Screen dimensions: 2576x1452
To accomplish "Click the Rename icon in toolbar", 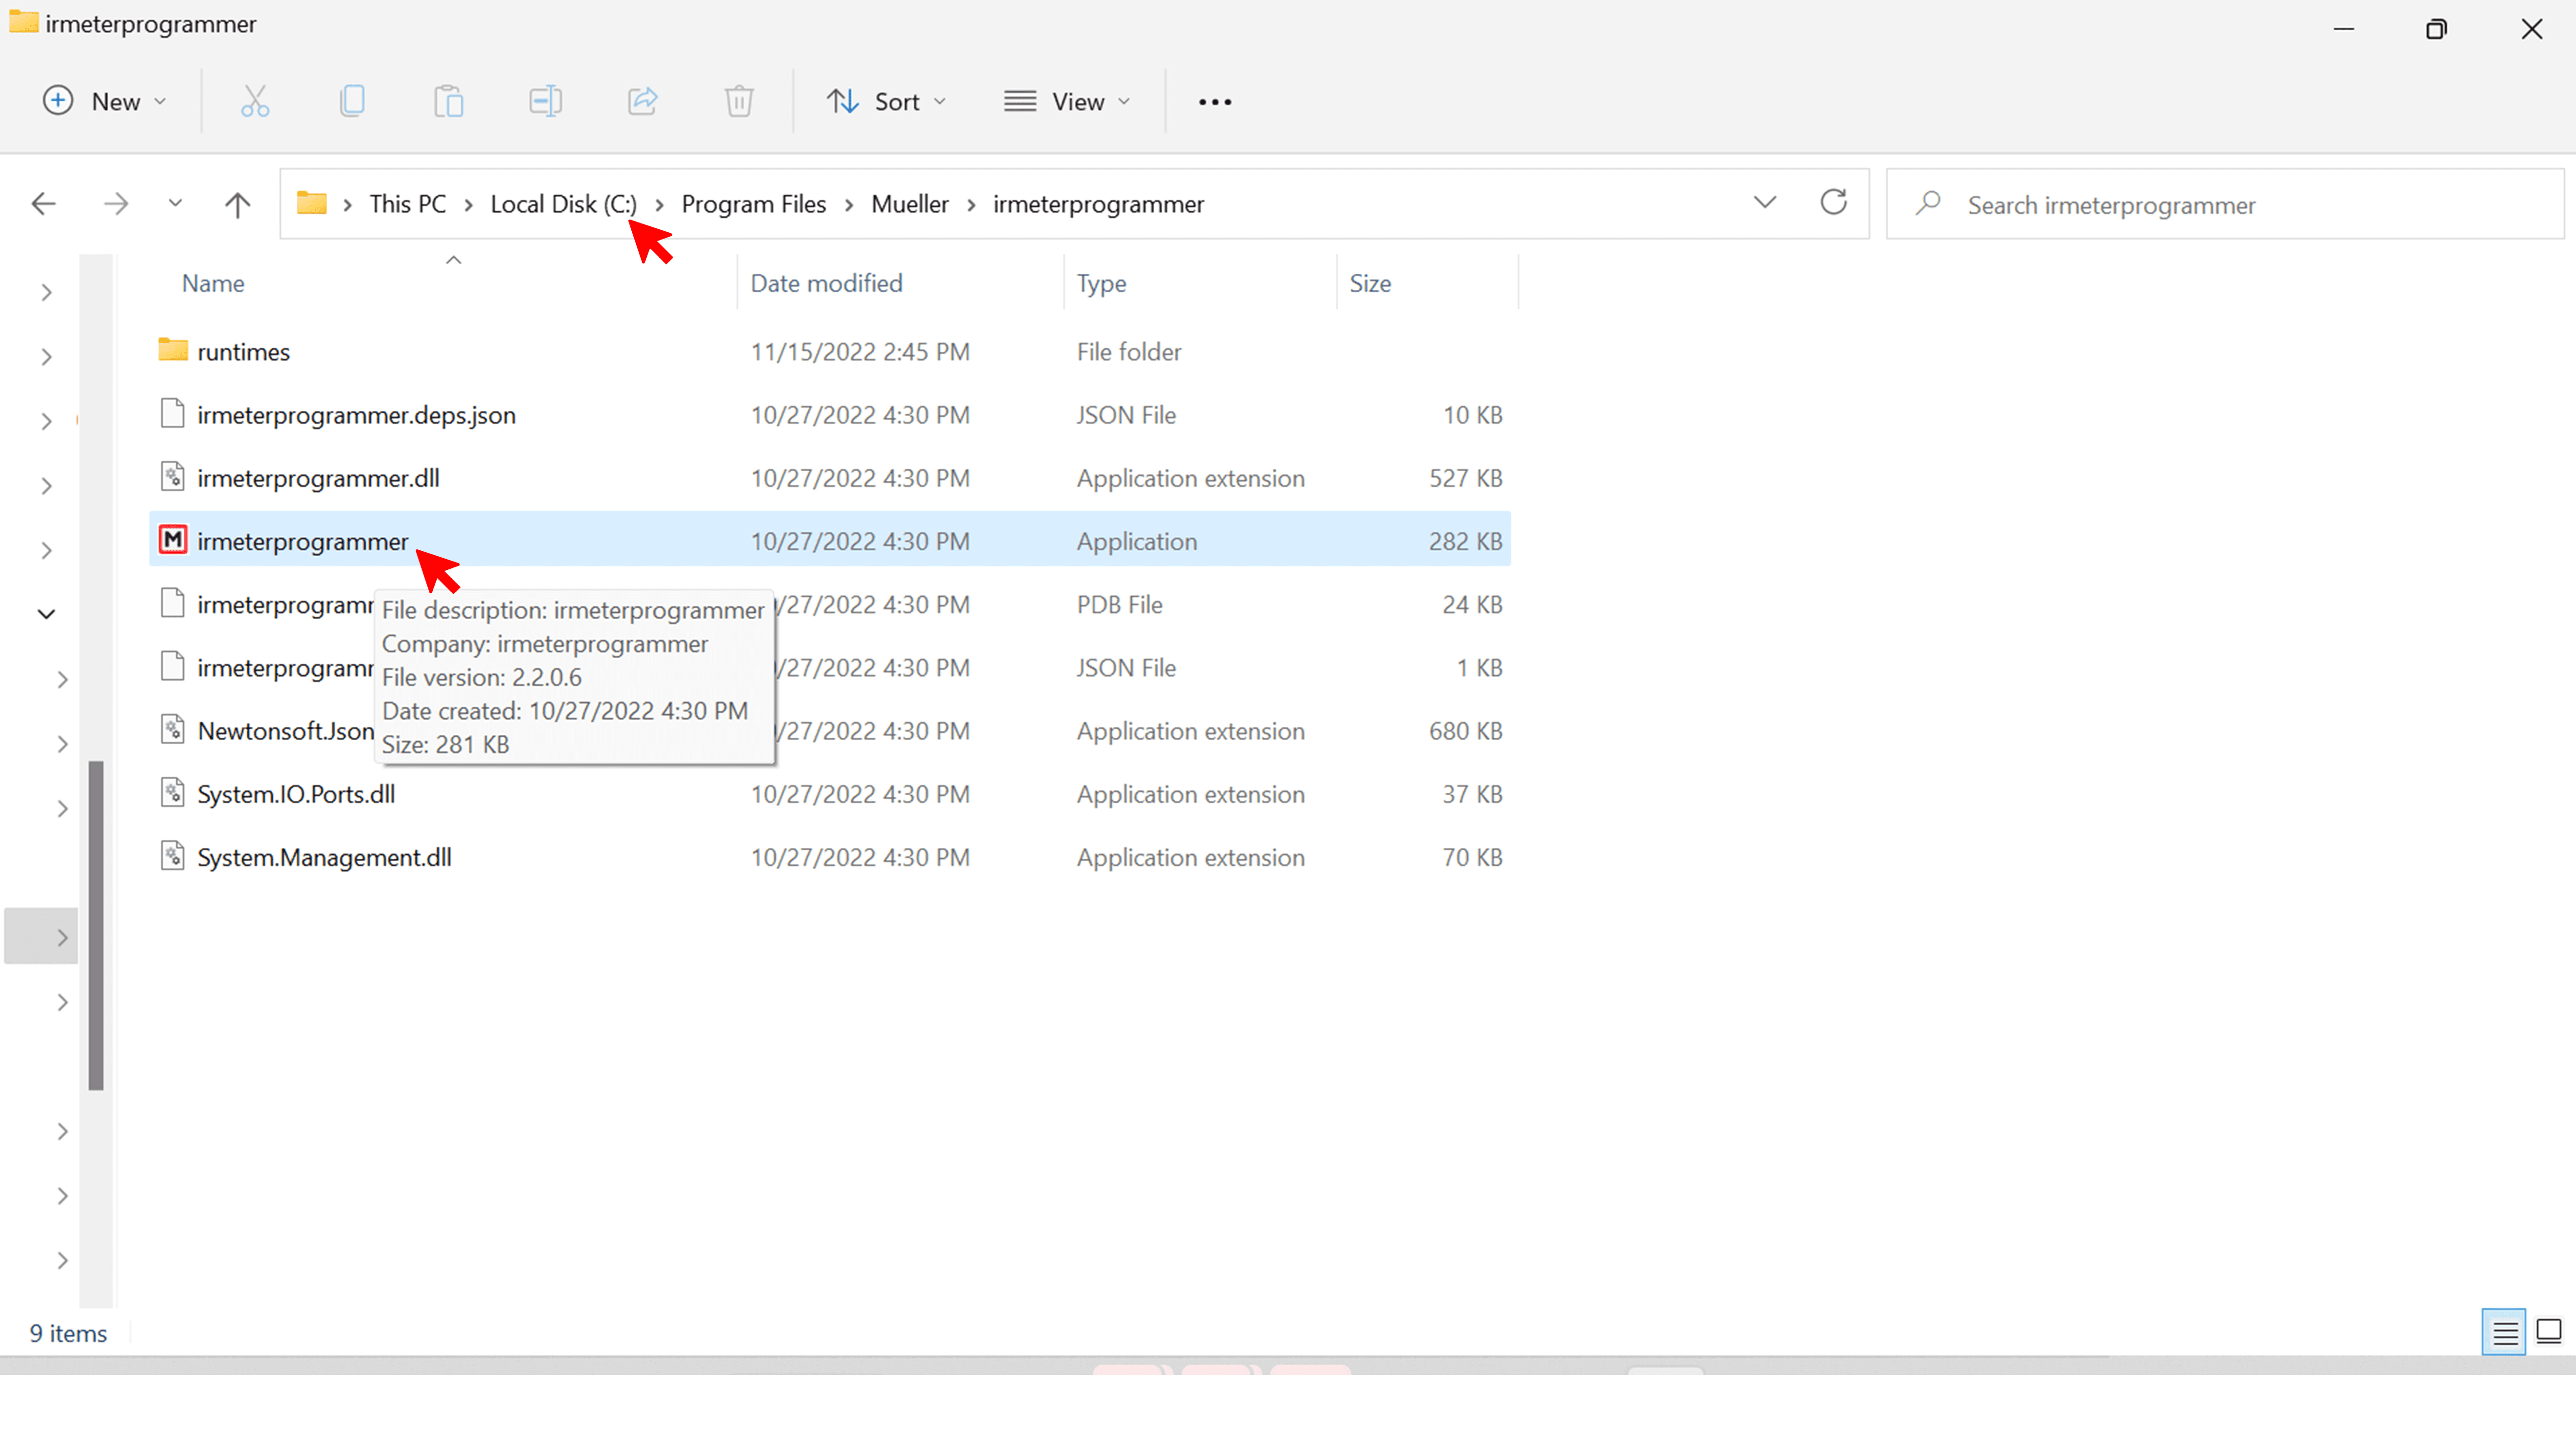I will [545, 101].
